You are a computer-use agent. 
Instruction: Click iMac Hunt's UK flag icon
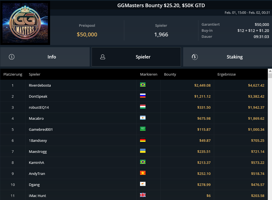coord(143,195)
